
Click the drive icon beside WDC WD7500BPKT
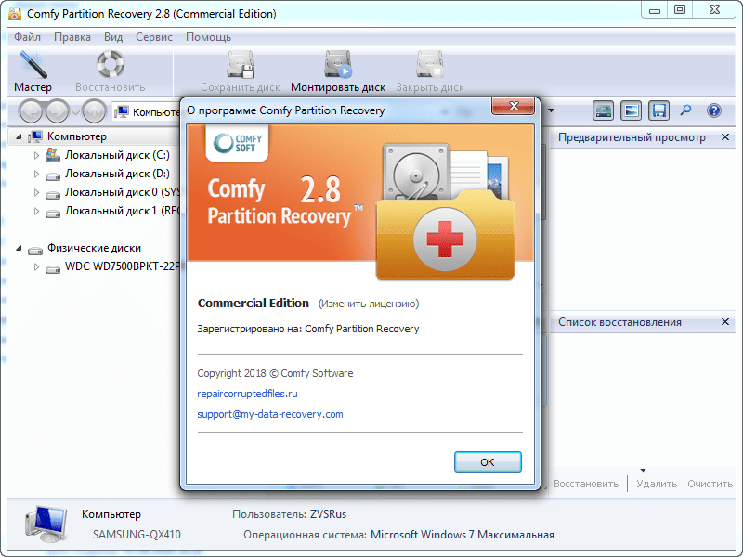(53, 269)
